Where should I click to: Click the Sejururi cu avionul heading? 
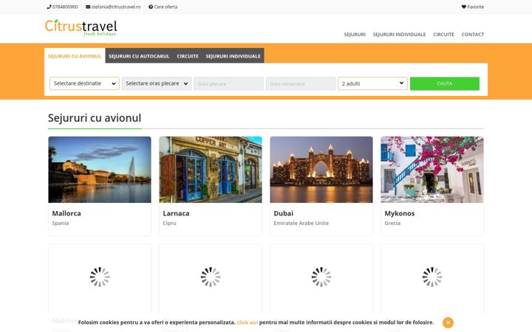click(x=95, y=118)
